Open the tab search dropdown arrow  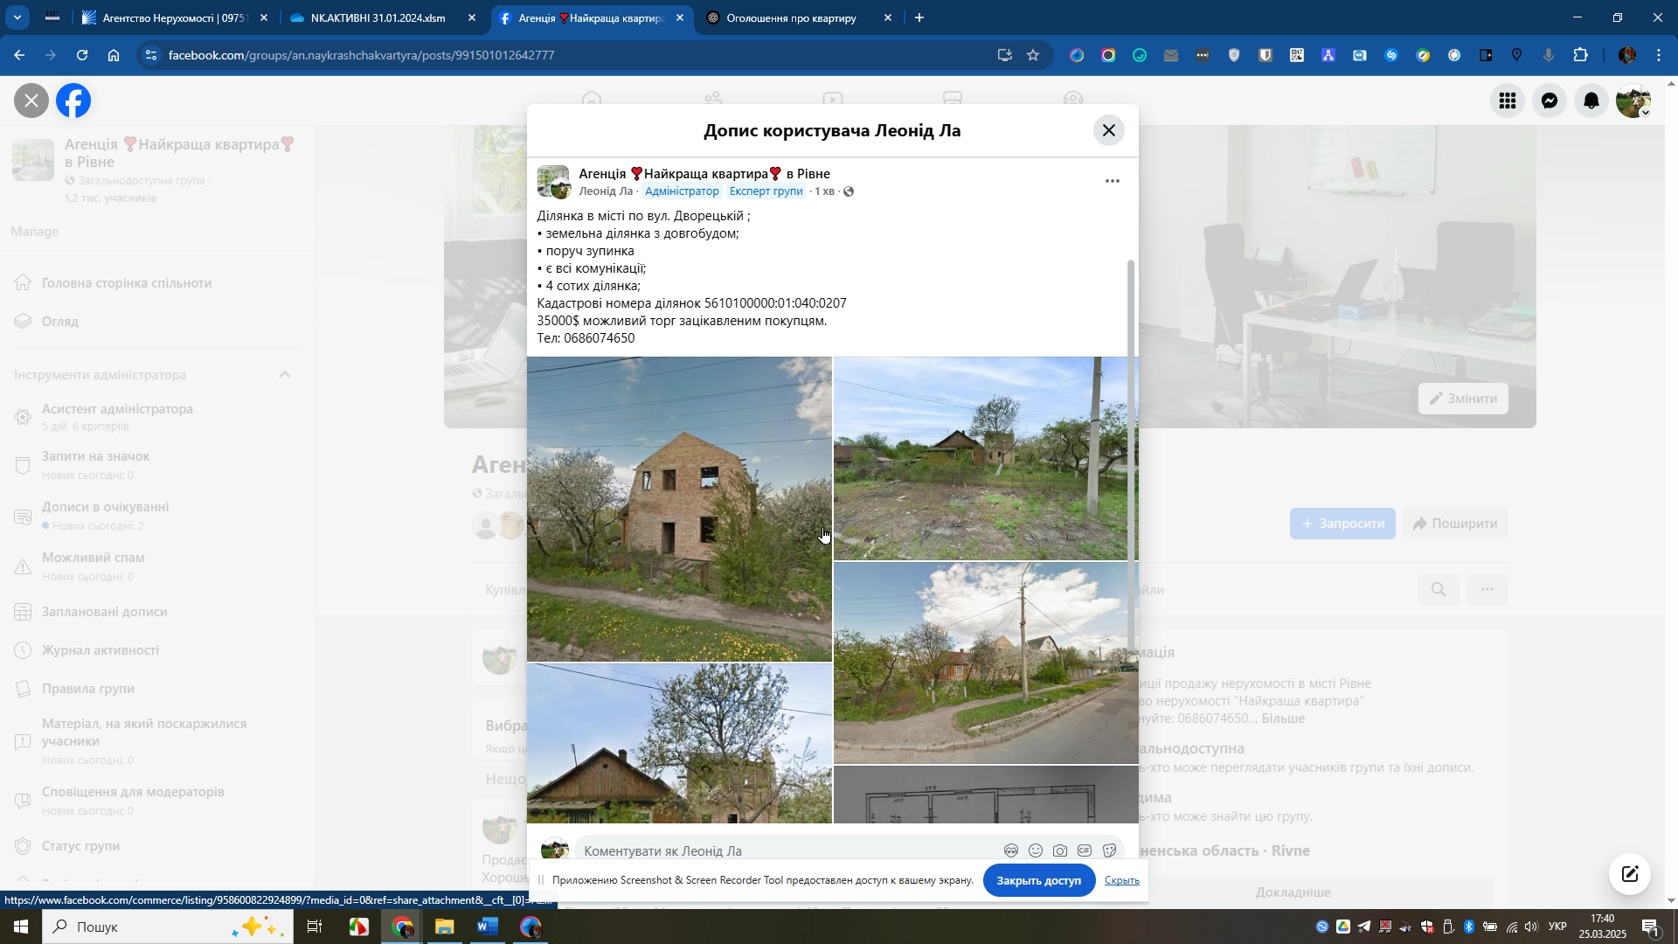coord(17,17)
